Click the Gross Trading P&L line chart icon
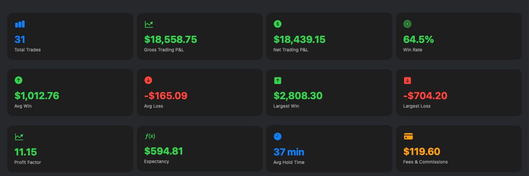Image resolution: width=529 pixels, height=176 pixels. pyautogui.click(x=149, y=24)
